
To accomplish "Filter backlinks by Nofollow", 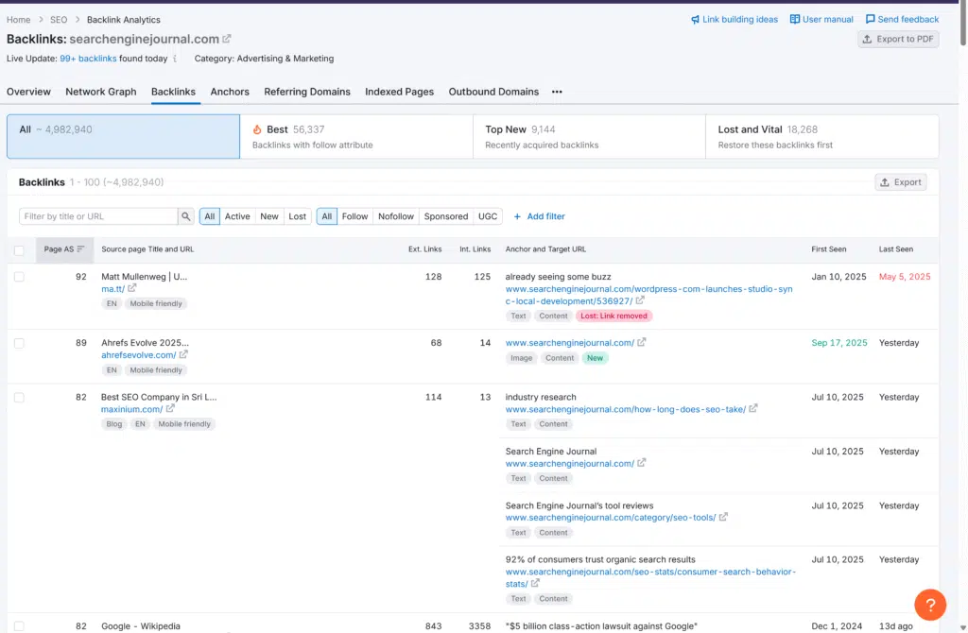I will click(396, 216).
